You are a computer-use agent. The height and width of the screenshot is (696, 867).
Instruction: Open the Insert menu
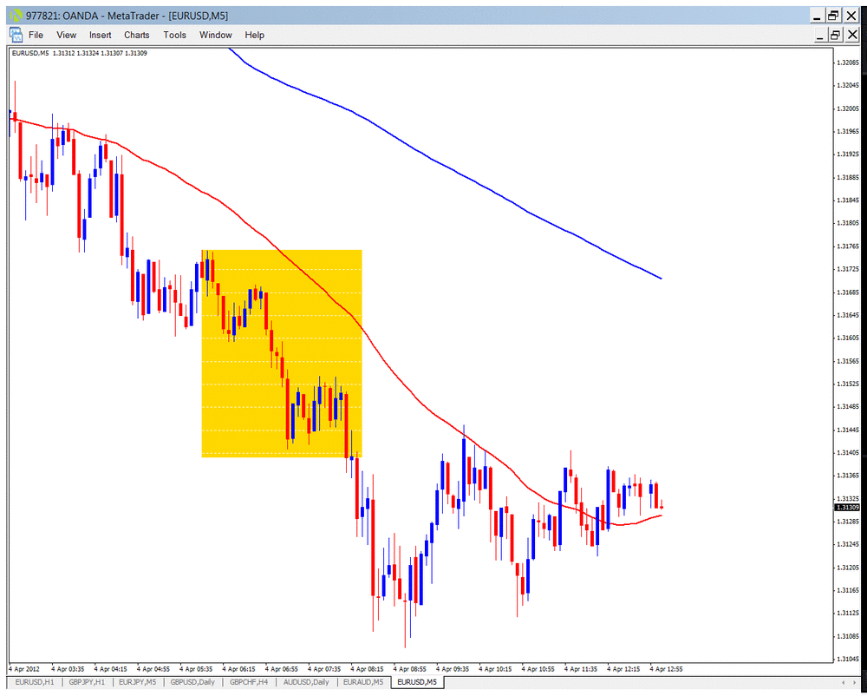(x=100, y=35)
